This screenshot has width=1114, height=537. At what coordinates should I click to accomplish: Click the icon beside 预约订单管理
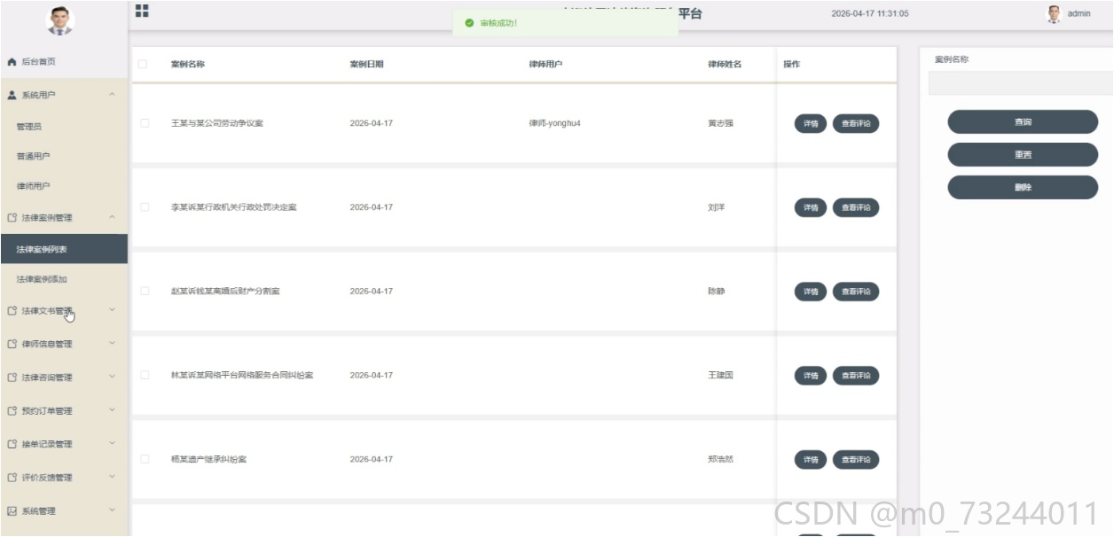(x=12, y=411)
